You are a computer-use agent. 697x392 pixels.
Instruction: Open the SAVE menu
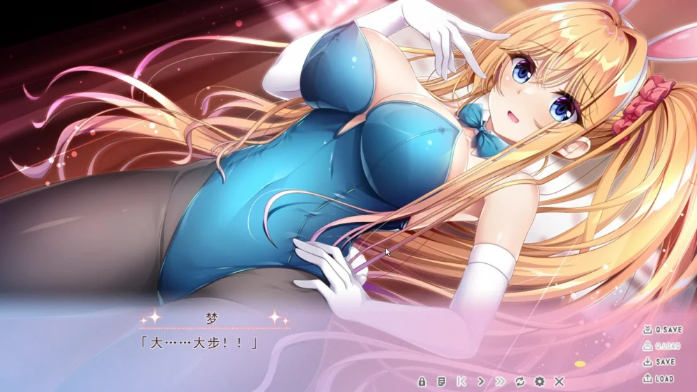click(665, 362)
